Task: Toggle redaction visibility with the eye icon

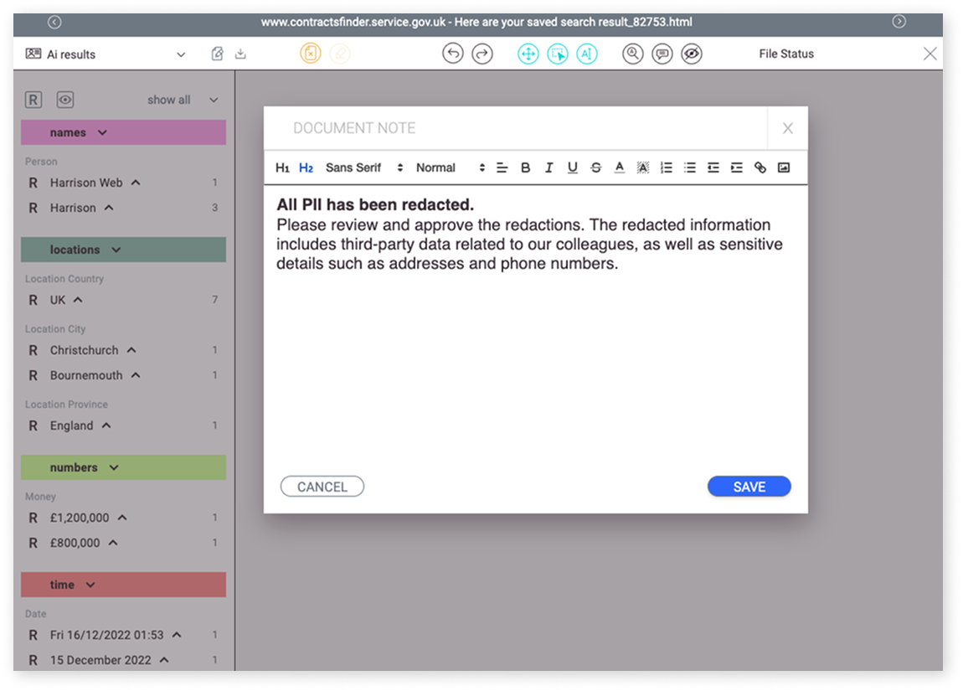Action: 692,53
